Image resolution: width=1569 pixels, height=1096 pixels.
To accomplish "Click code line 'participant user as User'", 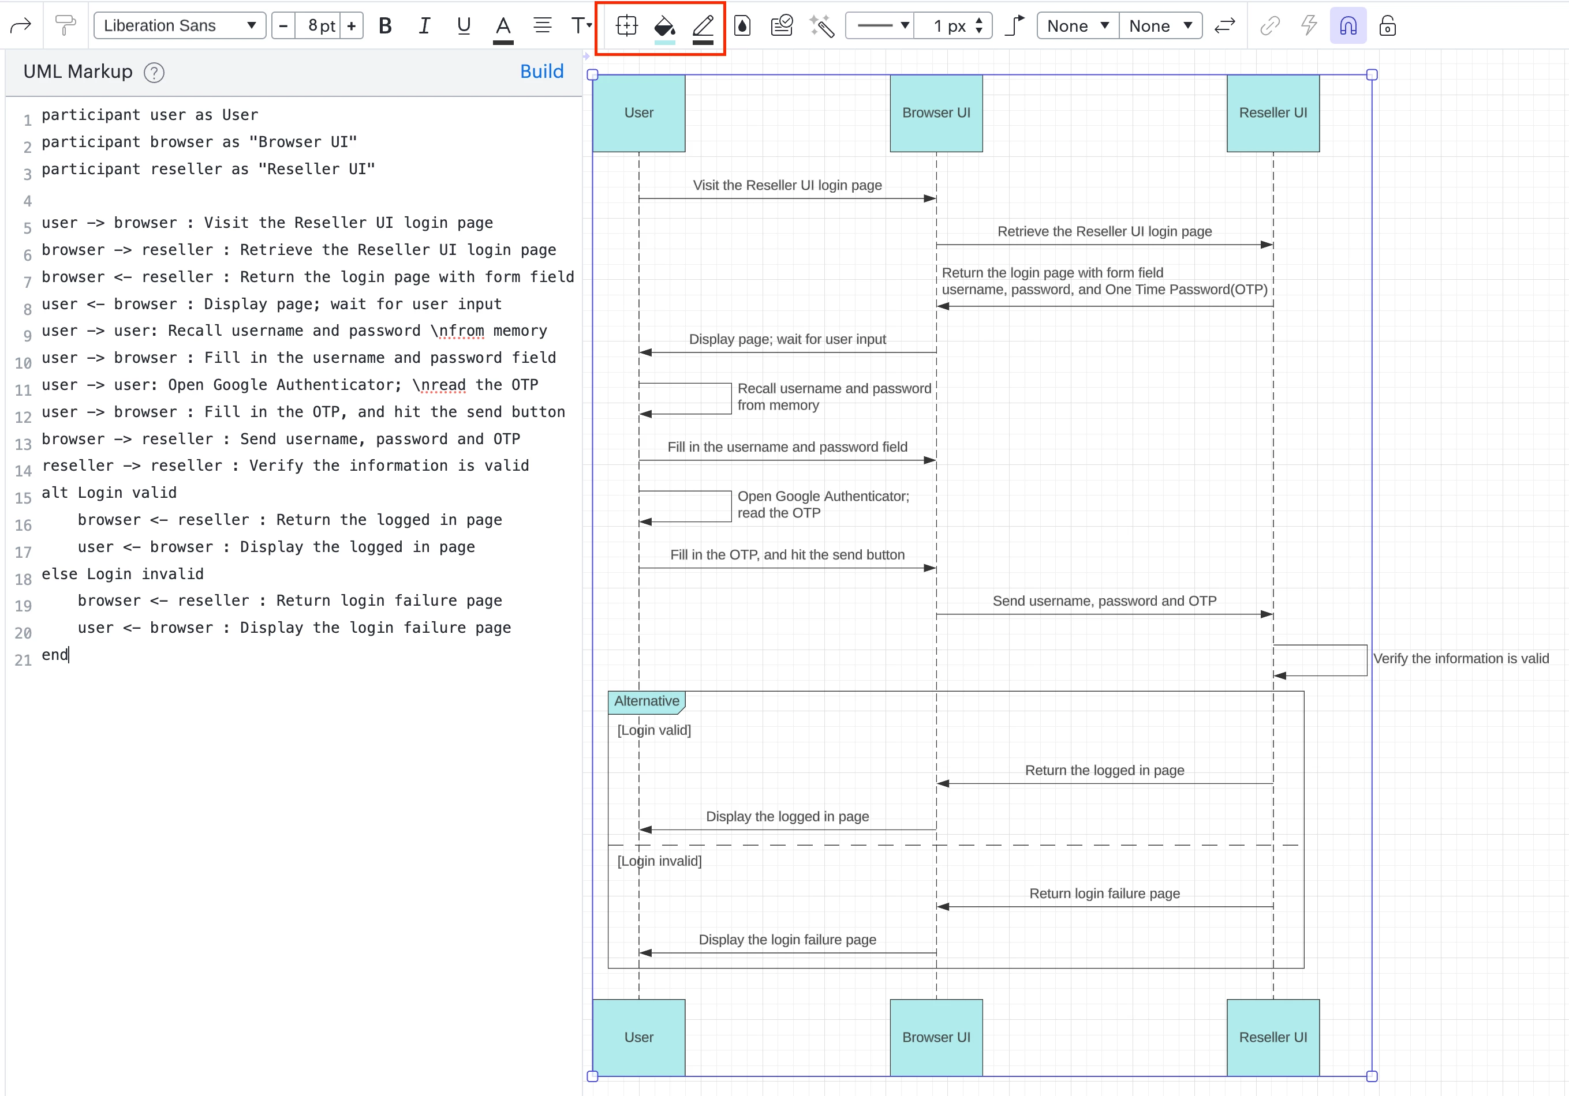I will click(150, 115).
